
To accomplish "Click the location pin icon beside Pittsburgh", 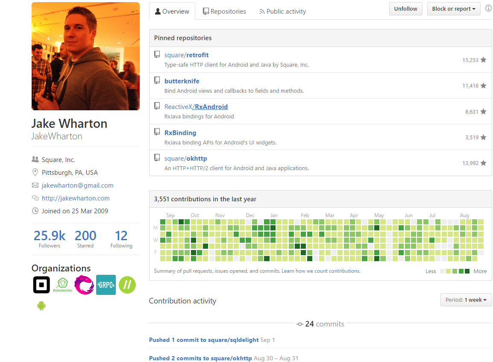I will 35,172.
